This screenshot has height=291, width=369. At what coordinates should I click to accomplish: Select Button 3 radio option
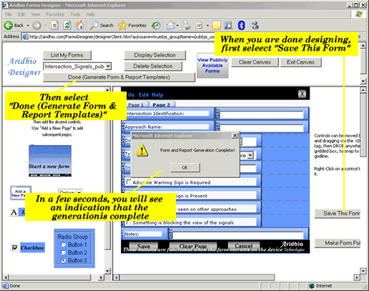63,260
